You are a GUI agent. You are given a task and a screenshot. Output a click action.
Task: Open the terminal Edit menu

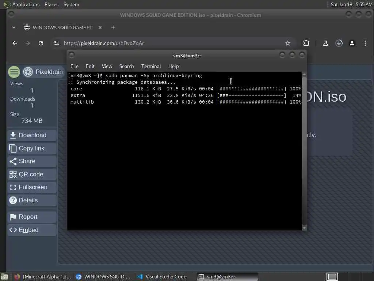[90, 67]
